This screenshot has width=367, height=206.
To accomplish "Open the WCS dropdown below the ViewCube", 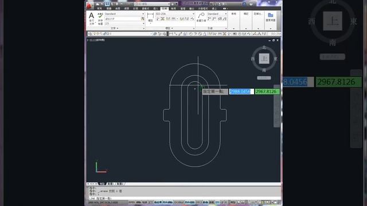I will (264, 78).
